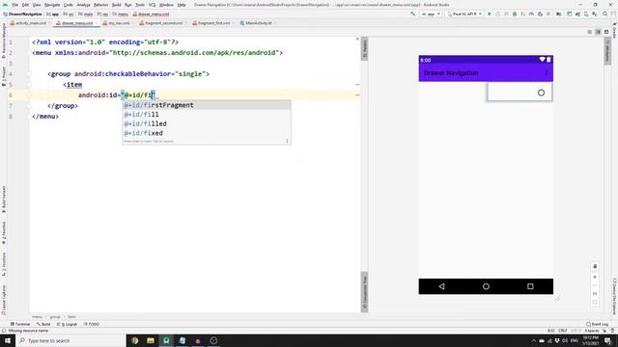Viewport: 618px width, 347px height.
Task: Open the Windows notification center icon
Action: coord(608,340)
